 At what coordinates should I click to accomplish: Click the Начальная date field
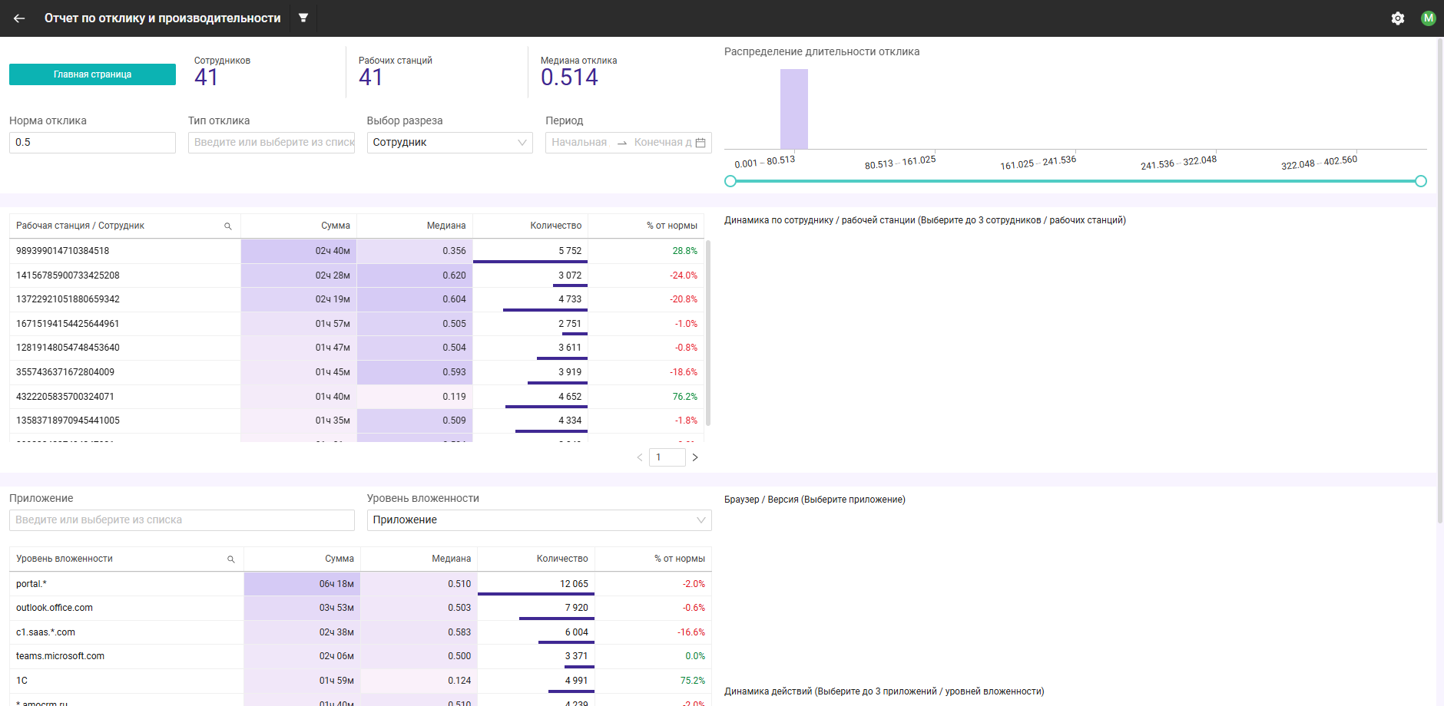(x=579, y=143)
